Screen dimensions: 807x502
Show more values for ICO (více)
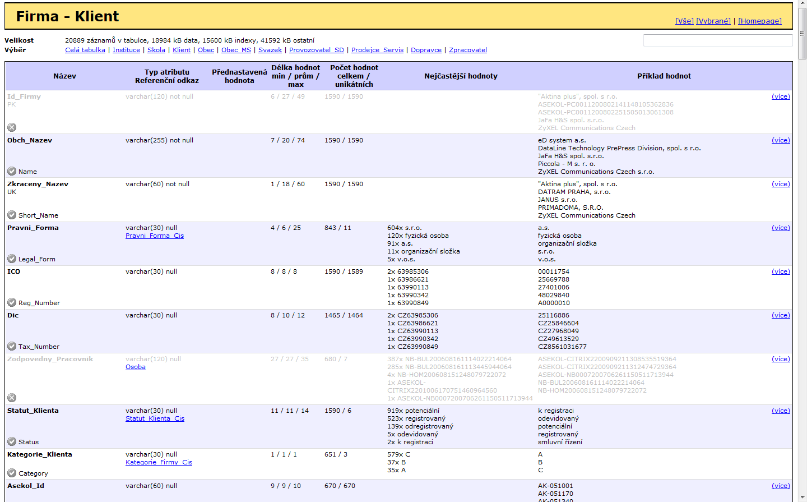[x=781, y=271]
